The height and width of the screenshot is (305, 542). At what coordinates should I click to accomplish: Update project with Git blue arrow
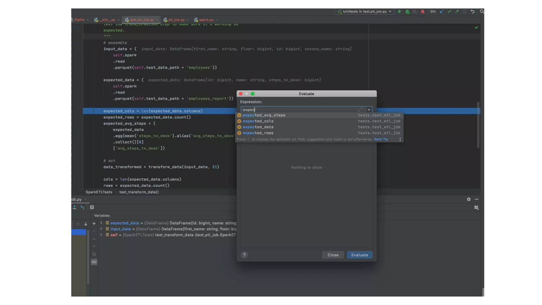pos(441,11)
